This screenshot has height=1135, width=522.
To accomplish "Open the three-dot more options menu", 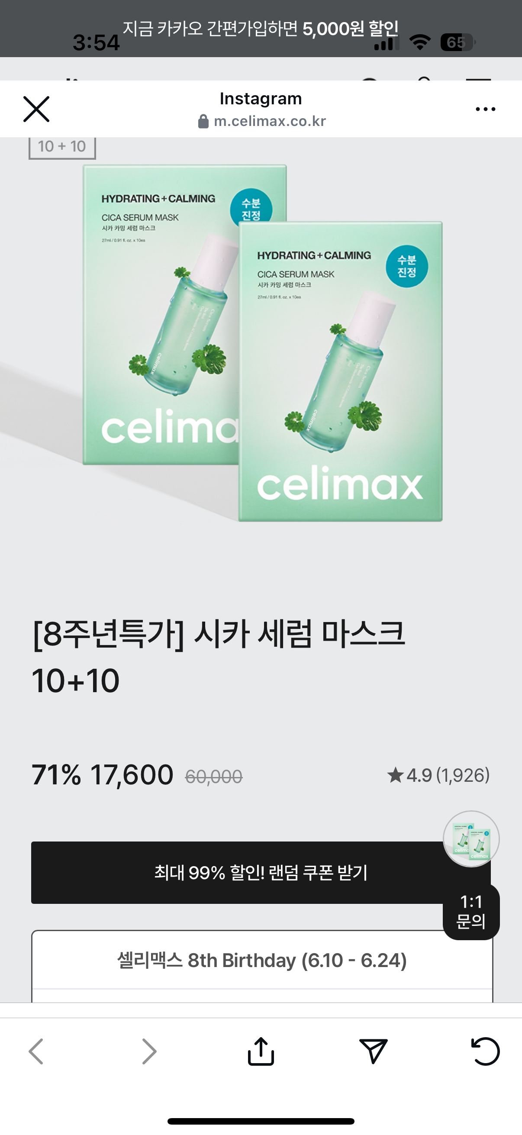I will click(486, 109).
